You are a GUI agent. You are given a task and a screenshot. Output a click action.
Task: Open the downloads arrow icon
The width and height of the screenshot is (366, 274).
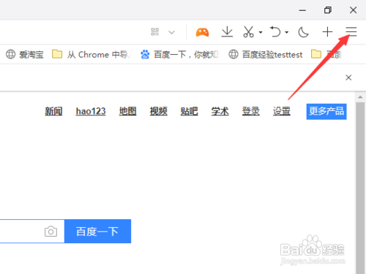click(x=227, y=32)
